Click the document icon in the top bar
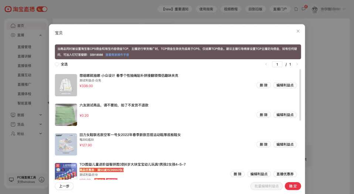Image resolution: width=354 pixels, height=194 pixels. coord(296,9)
